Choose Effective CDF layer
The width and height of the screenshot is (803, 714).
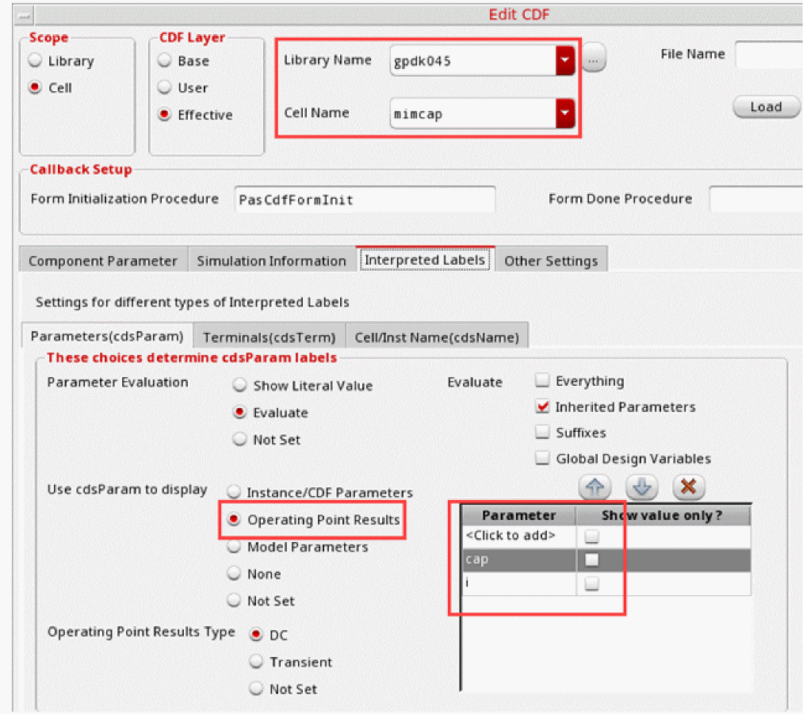tap(164, 115)
